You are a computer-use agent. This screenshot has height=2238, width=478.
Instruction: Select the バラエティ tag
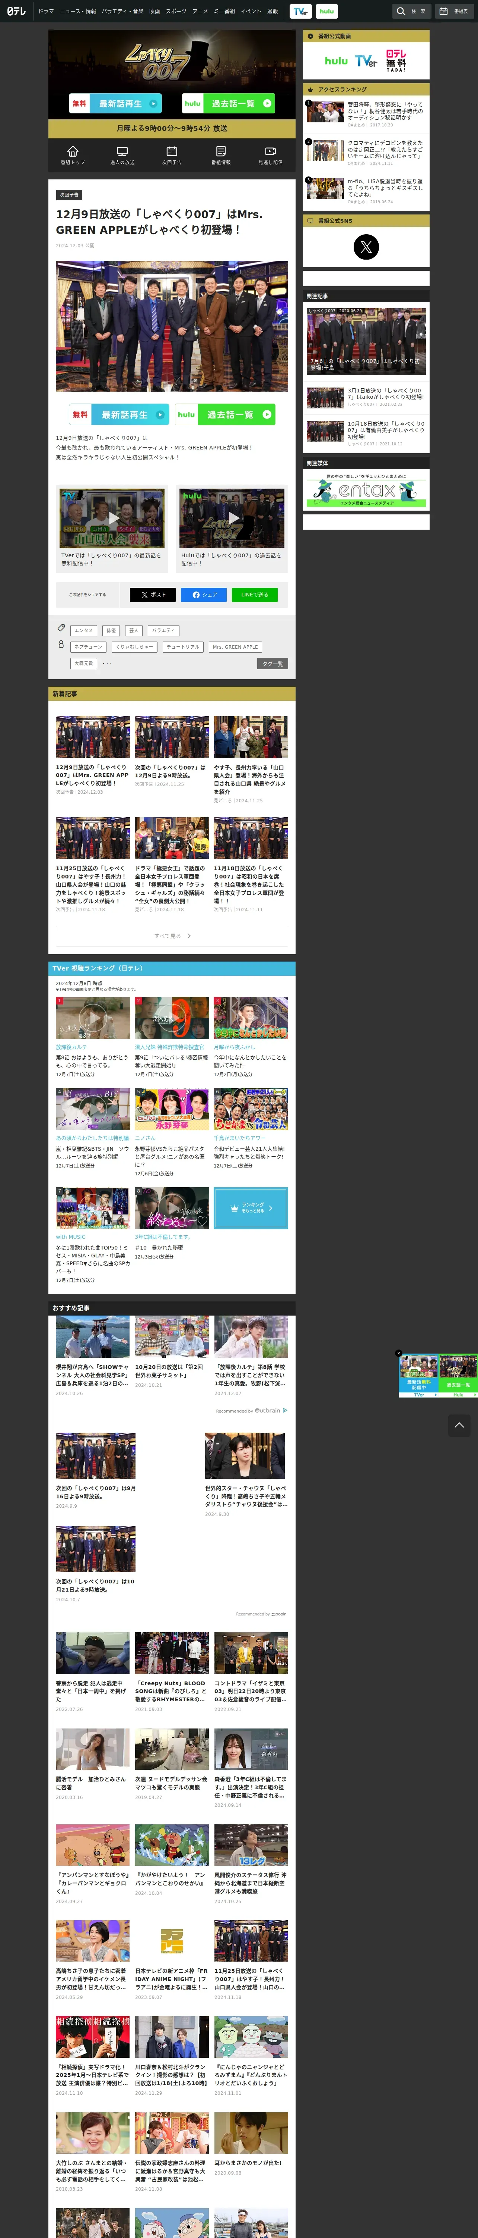coord(163,631)
